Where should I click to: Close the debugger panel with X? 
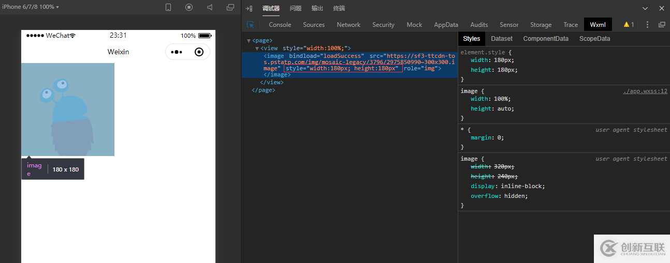[661, 8]
